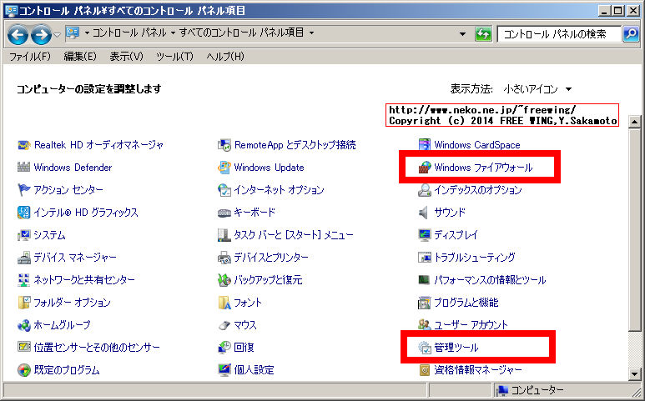Open the サウンド speaker icon
Screen dimensions: 645x401
pos(424,213)
